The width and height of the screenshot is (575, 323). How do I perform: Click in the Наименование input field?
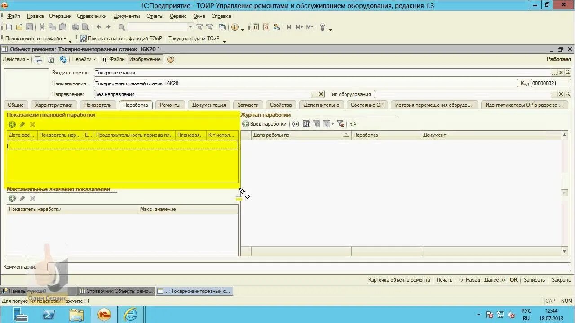[x=306, y=83]
